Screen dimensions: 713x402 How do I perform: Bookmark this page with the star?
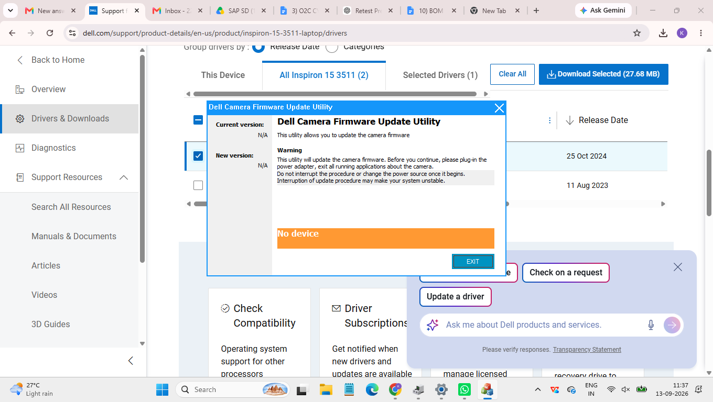click(x=637, y=33)
